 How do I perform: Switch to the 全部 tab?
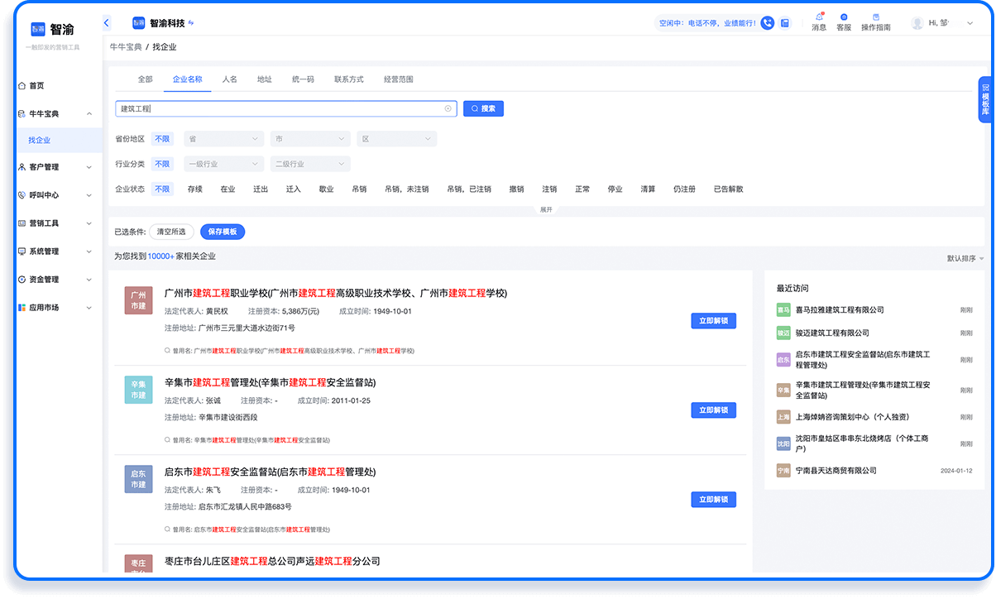(x=145, y=79)
